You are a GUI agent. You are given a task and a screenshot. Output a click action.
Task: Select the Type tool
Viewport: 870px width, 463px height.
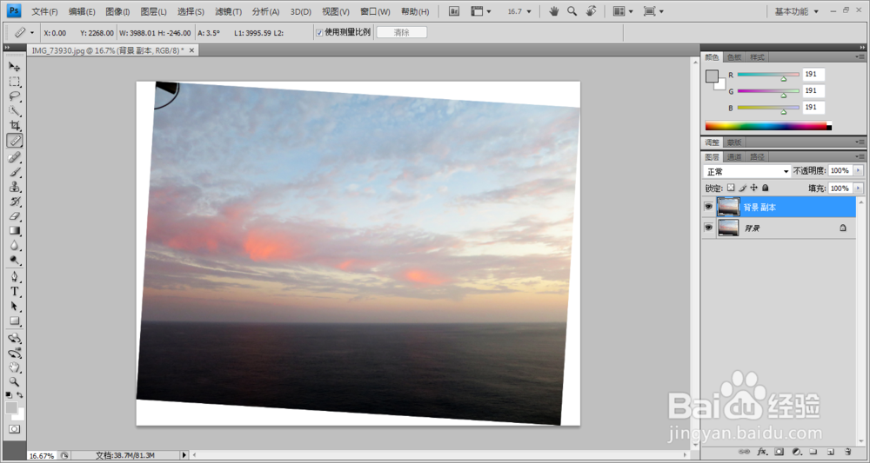point(15,291)
